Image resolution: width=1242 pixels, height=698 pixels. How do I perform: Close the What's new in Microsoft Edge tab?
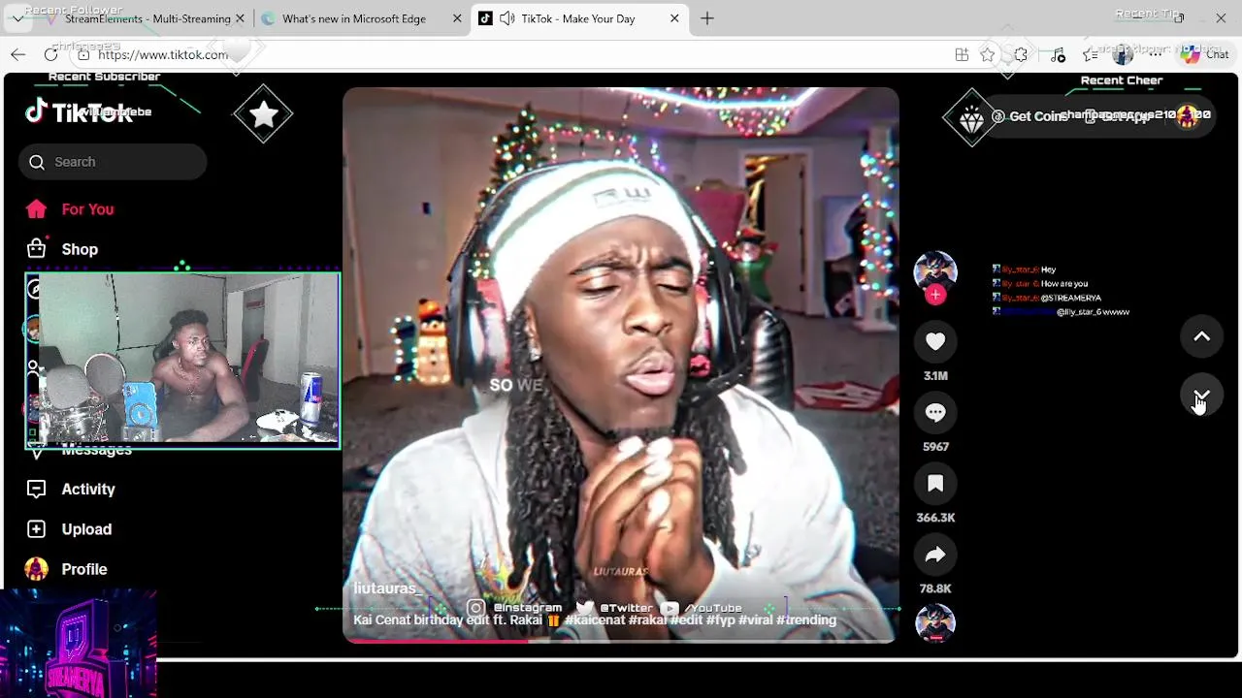(x=457, y=18)
